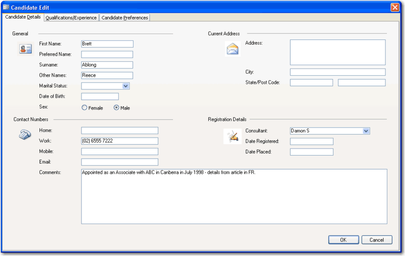Click the Mobile number field
This screenshot has width=405, height=256.
119,151
